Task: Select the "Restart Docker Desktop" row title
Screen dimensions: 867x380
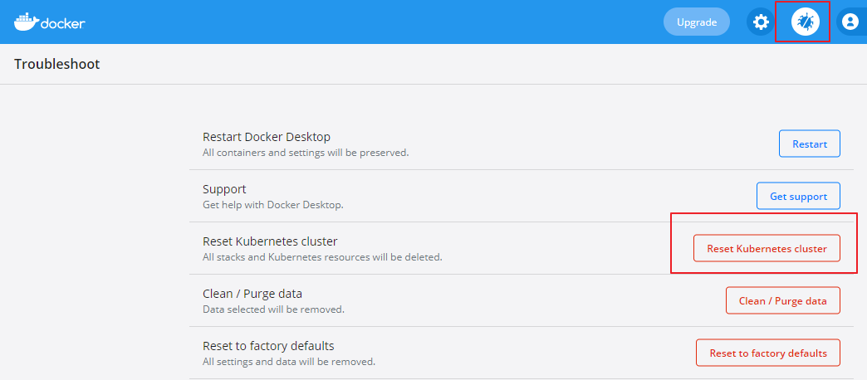Action: click(x=267, y=137)
